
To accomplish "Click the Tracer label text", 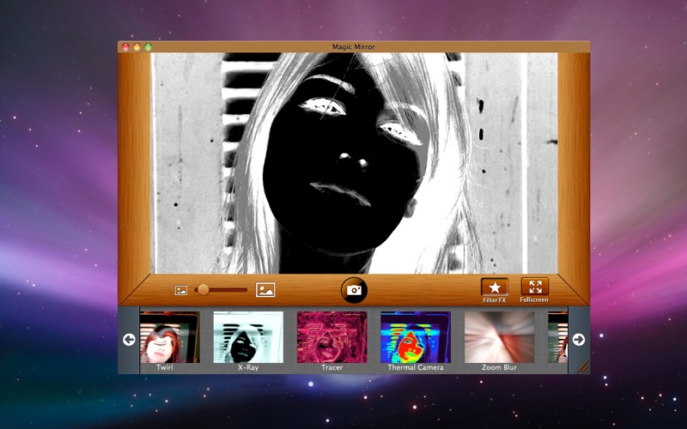I will point(332,368).
